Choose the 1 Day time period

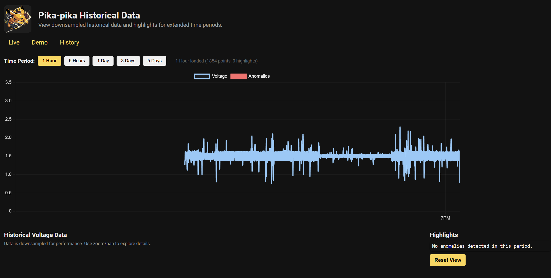[103, 61]
